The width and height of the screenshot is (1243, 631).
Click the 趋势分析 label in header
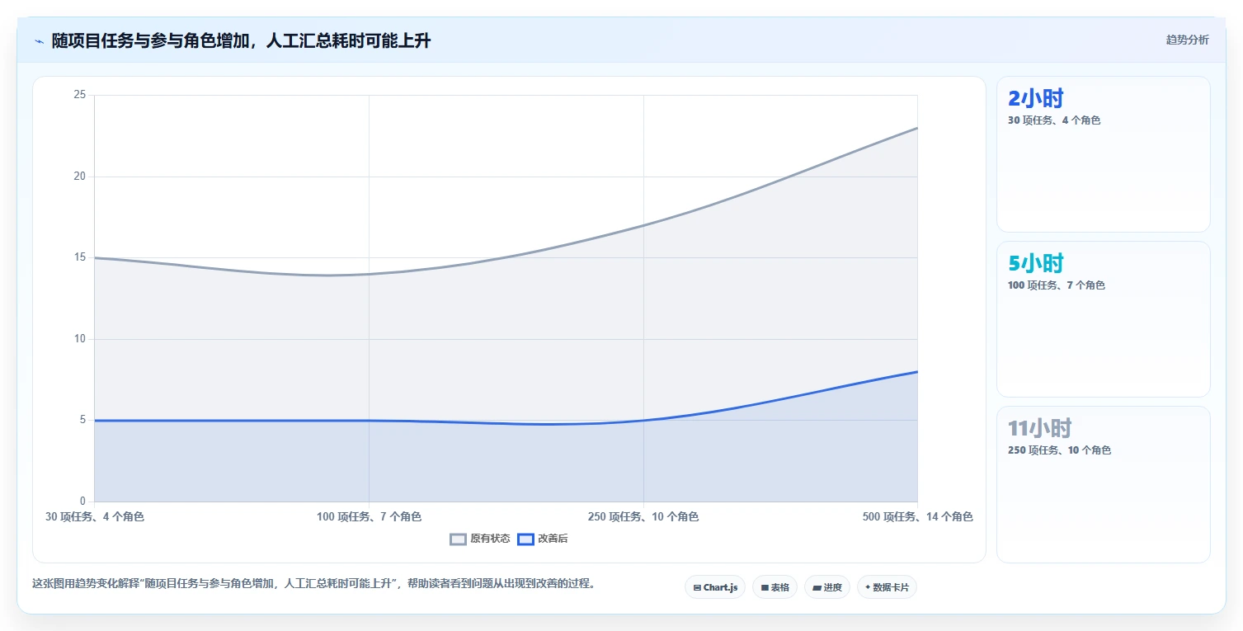tap(1187, 40)
